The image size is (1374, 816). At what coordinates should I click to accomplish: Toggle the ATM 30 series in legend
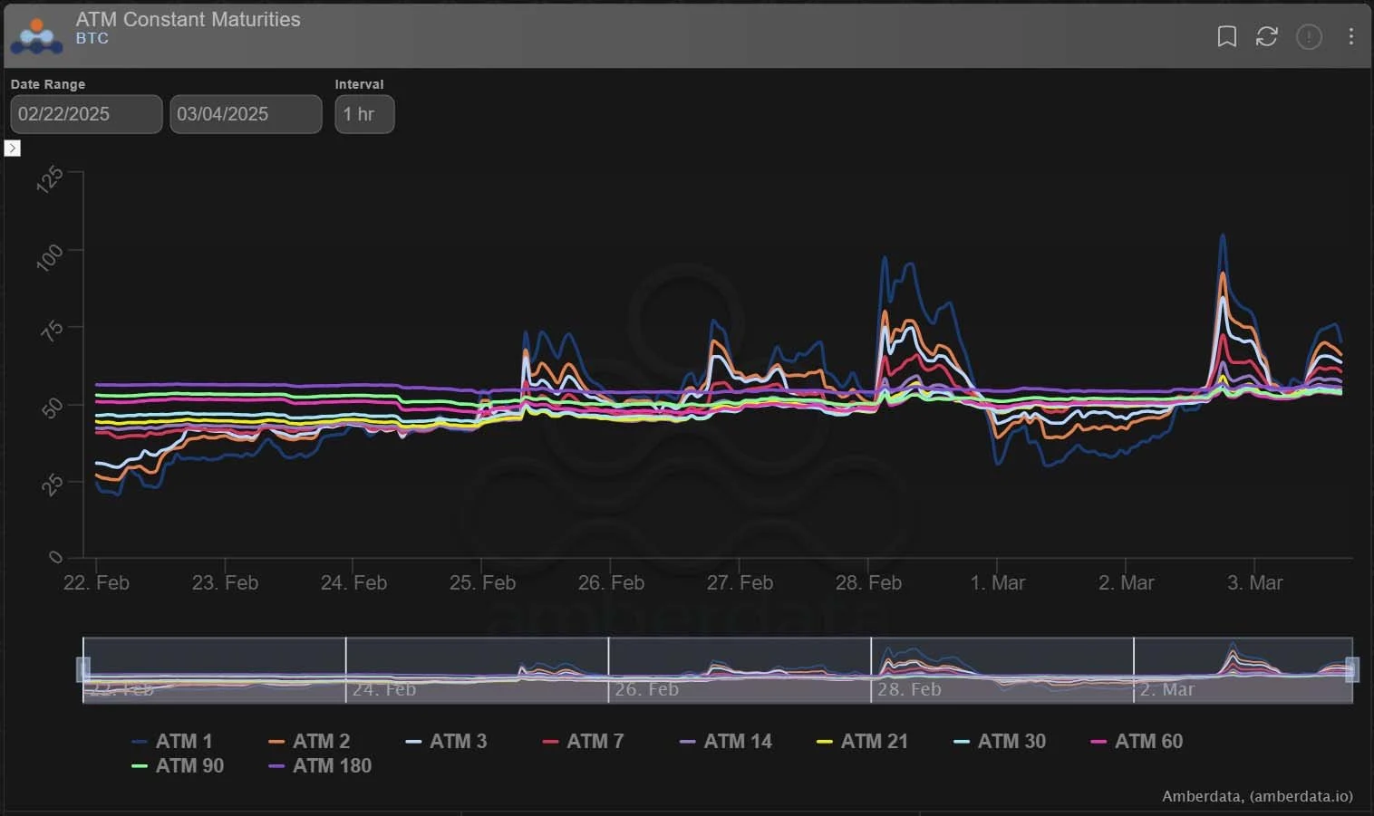pos(1000,741)
